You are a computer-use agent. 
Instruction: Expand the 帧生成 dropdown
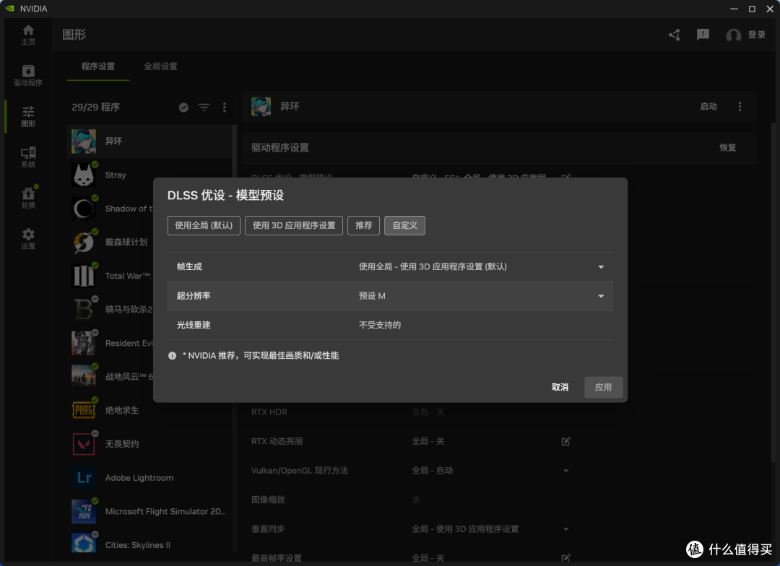tap(601, 267)
